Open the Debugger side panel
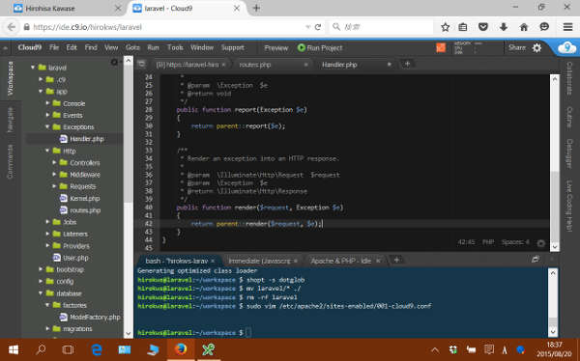The height and width of the screenshot is (361, 580). point(569,153)
